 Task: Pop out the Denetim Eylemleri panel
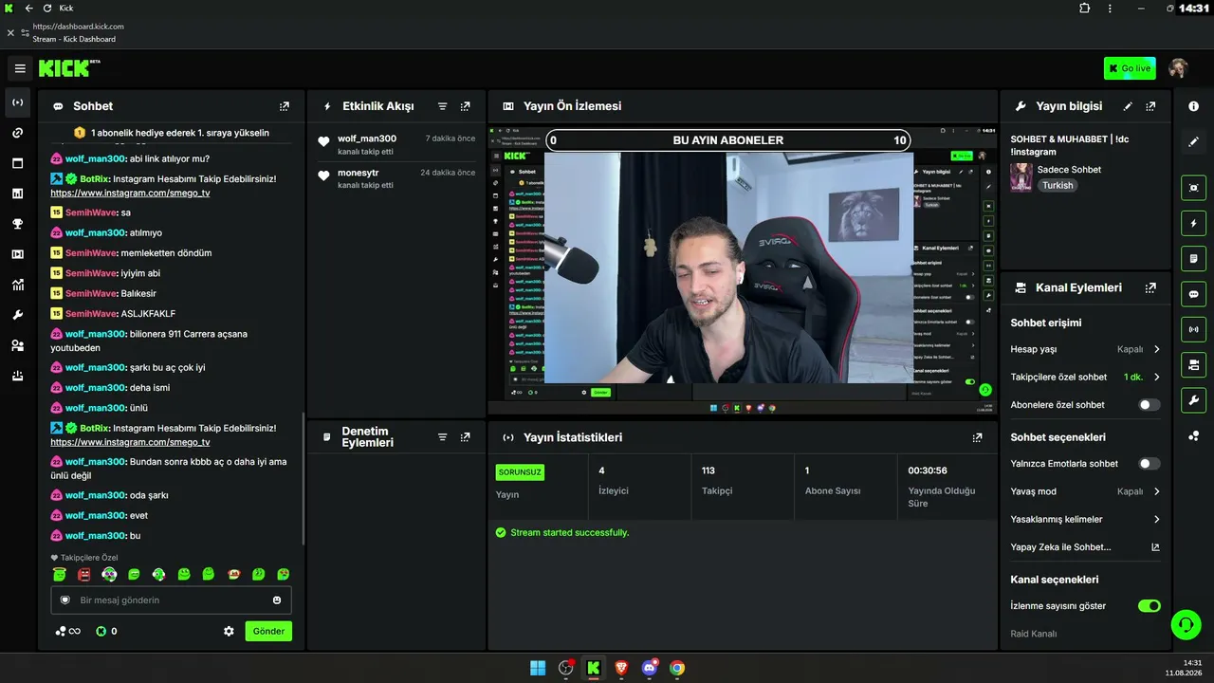coord(465,437)
